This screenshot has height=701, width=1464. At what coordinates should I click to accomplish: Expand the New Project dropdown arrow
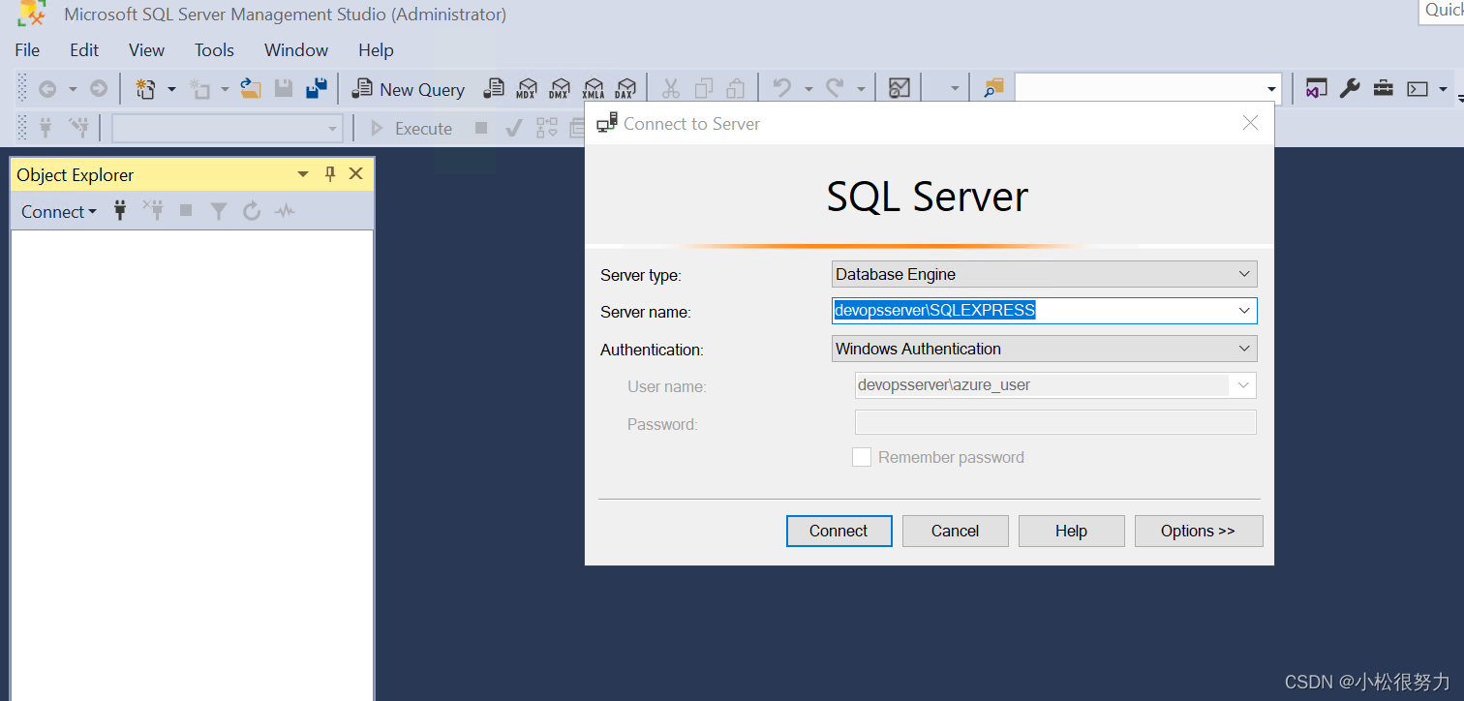(x=171, y=89)
